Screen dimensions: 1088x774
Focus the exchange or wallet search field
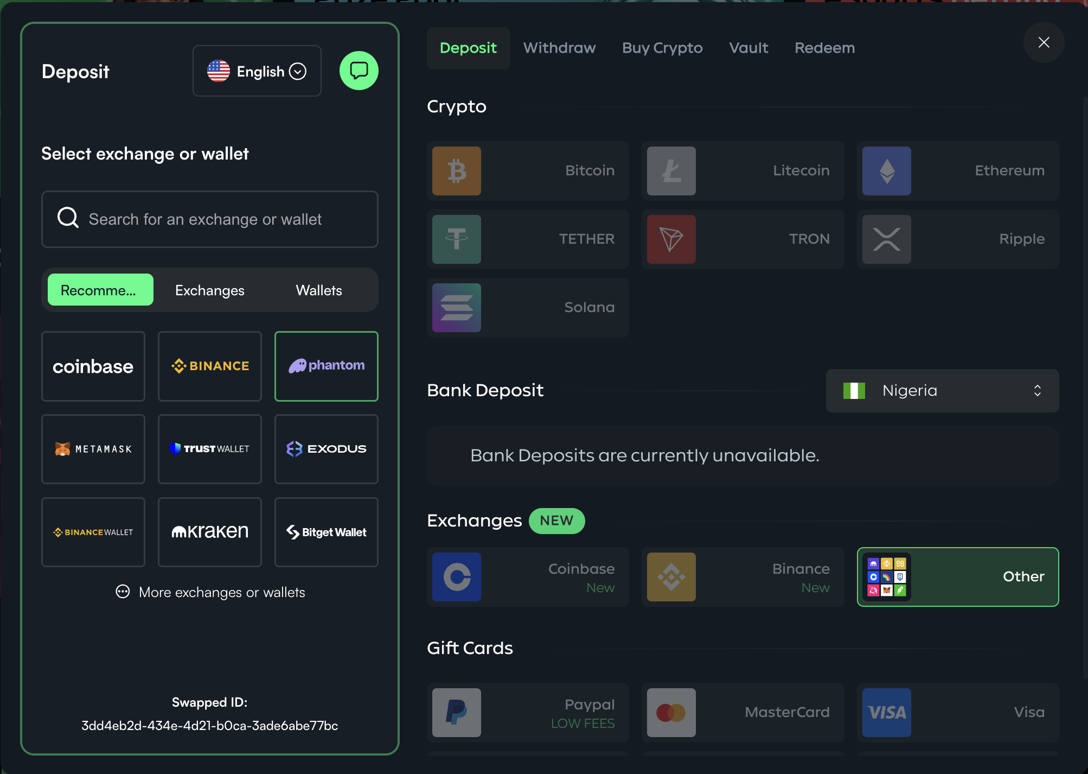tap(210, 219)
